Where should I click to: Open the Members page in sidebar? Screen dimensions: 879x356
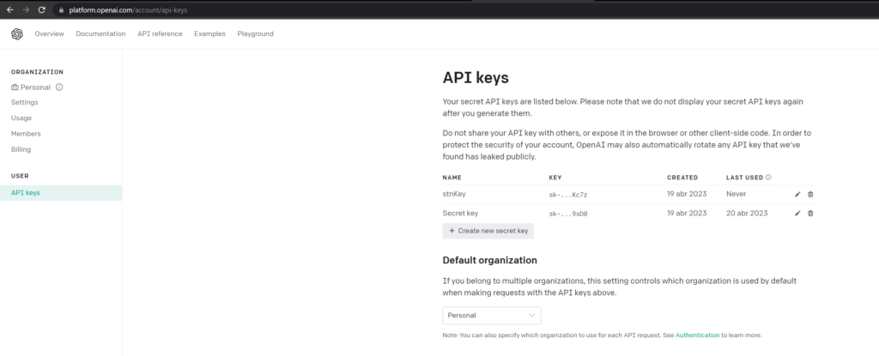click(x=26, y=134)
